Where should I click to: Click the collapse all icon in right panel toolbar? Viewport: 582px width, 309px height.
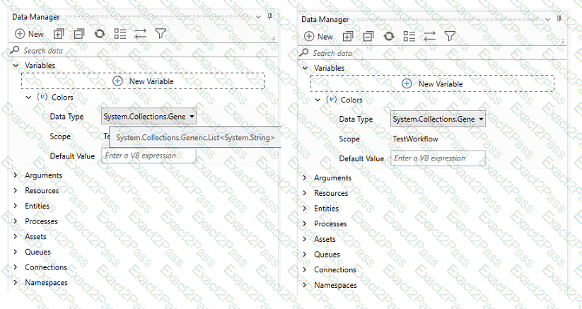[x=368, y=36]
